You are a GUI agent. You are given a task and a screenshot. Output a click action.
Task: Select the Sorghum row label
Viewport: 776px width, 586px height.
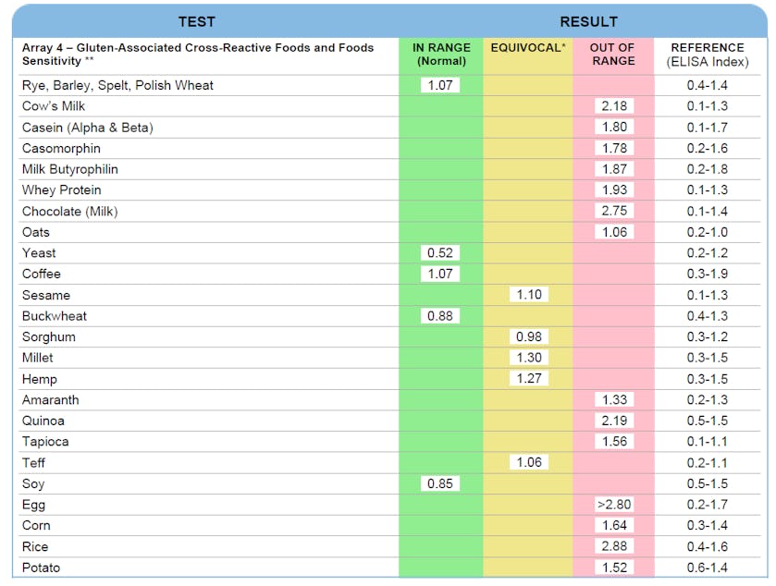click(x=49, y=336)
